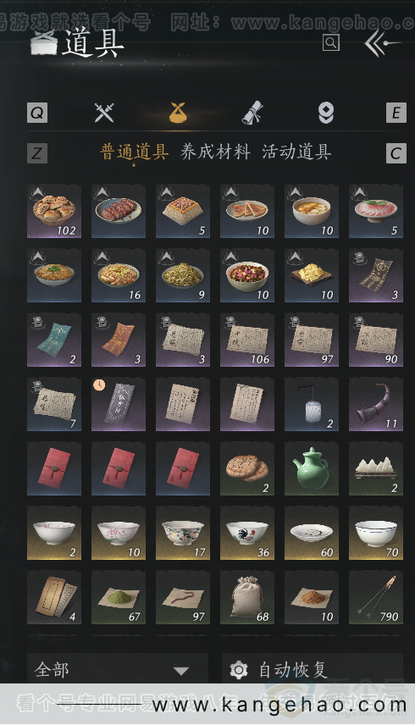The width and height of the screenshot is (415, 725).
Task: Select the pouch items category icon
Action: pyautogui.click(x=178, y=113)
